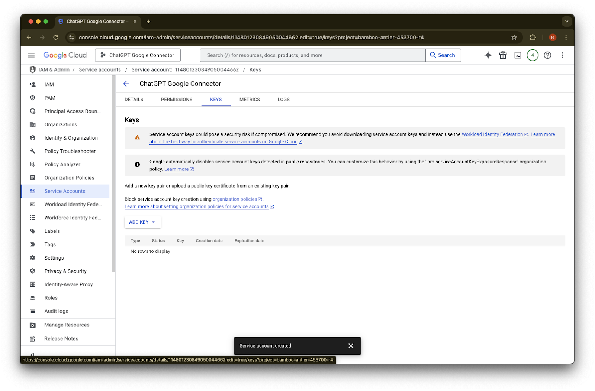595x391 pixels.
Task: Open the Chrome three-dot menu
Action: pos(566,38)
